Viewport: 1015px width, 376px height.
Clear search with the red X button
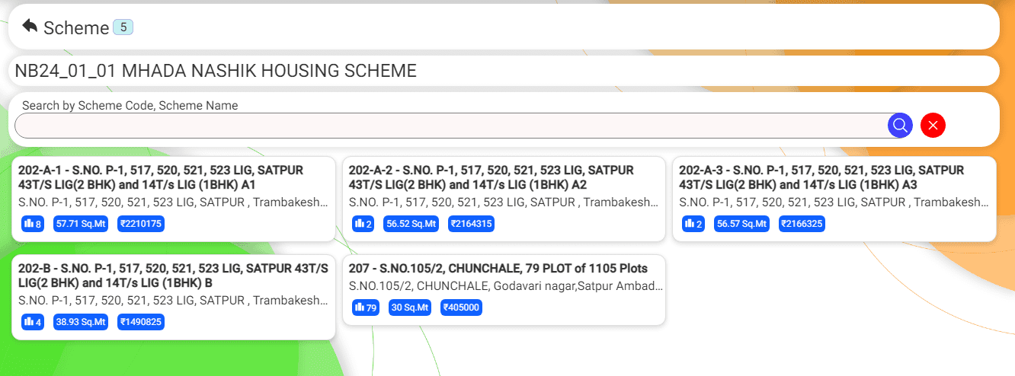point(933,125)
